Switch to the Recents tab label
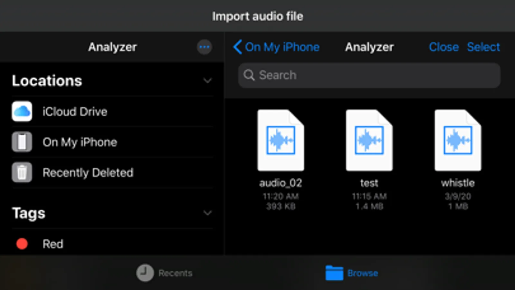Viewport: 515px width, 290px height. tap(176, 273)
